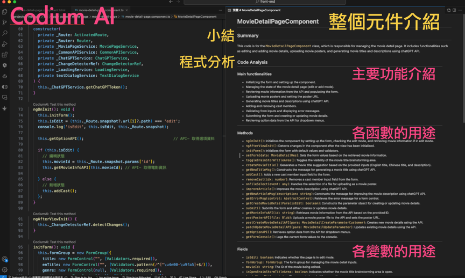This screenshot has width=465, height=278.
Task: Open the chat bubble icon in activity bar
Action: point(5,97)
